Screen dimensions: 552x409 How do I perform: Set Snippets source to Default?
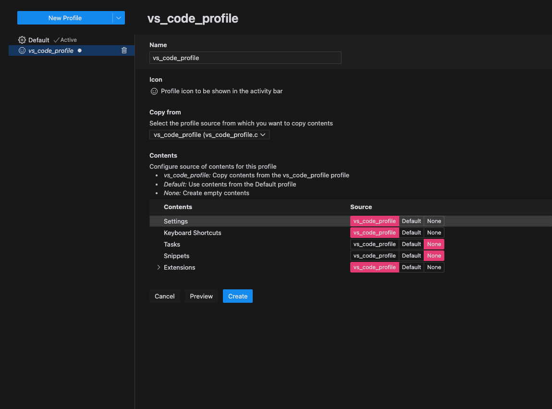click(411, 256)
